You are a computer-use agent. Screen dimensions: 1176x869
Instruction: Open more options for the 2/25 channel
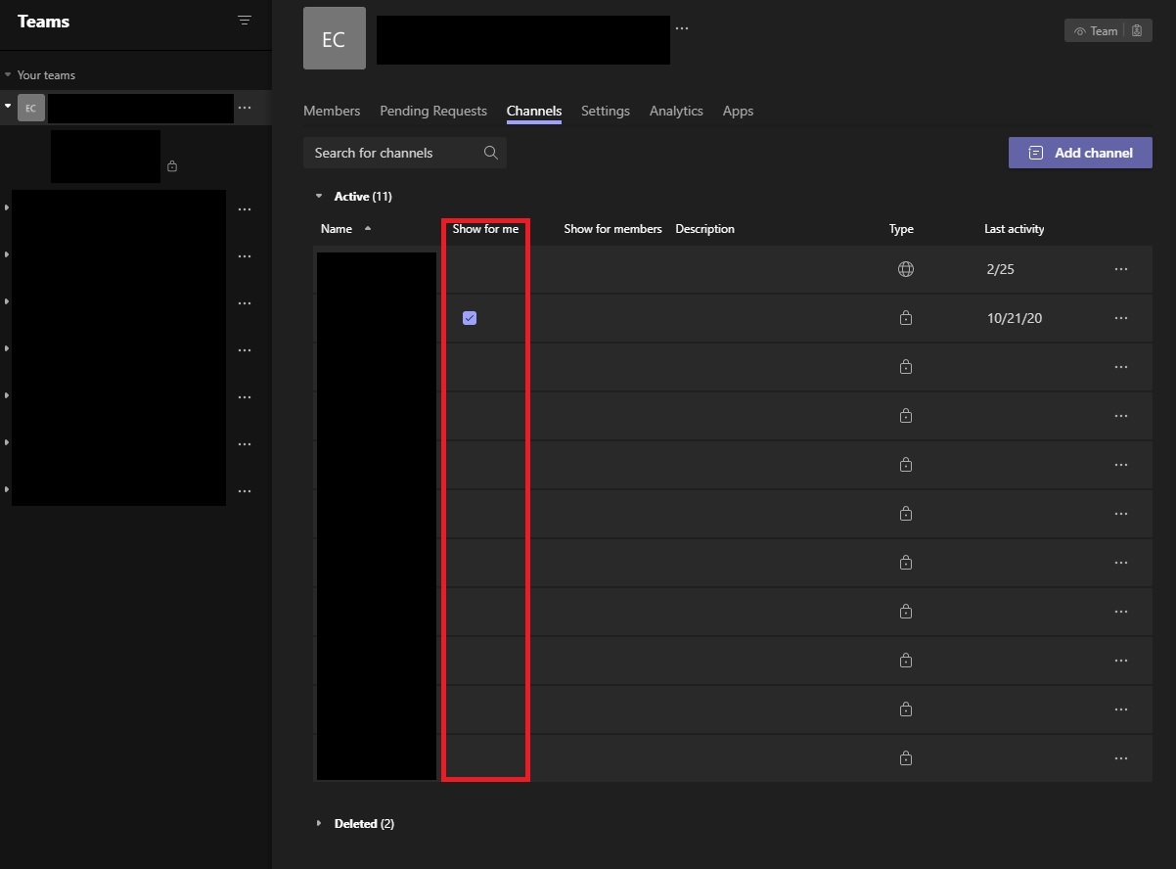pyautogui.click(x=1121, y=269)
